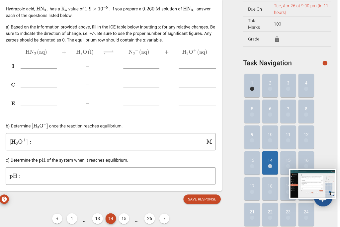Open task 9 in Task Navigation

(252, 137)
